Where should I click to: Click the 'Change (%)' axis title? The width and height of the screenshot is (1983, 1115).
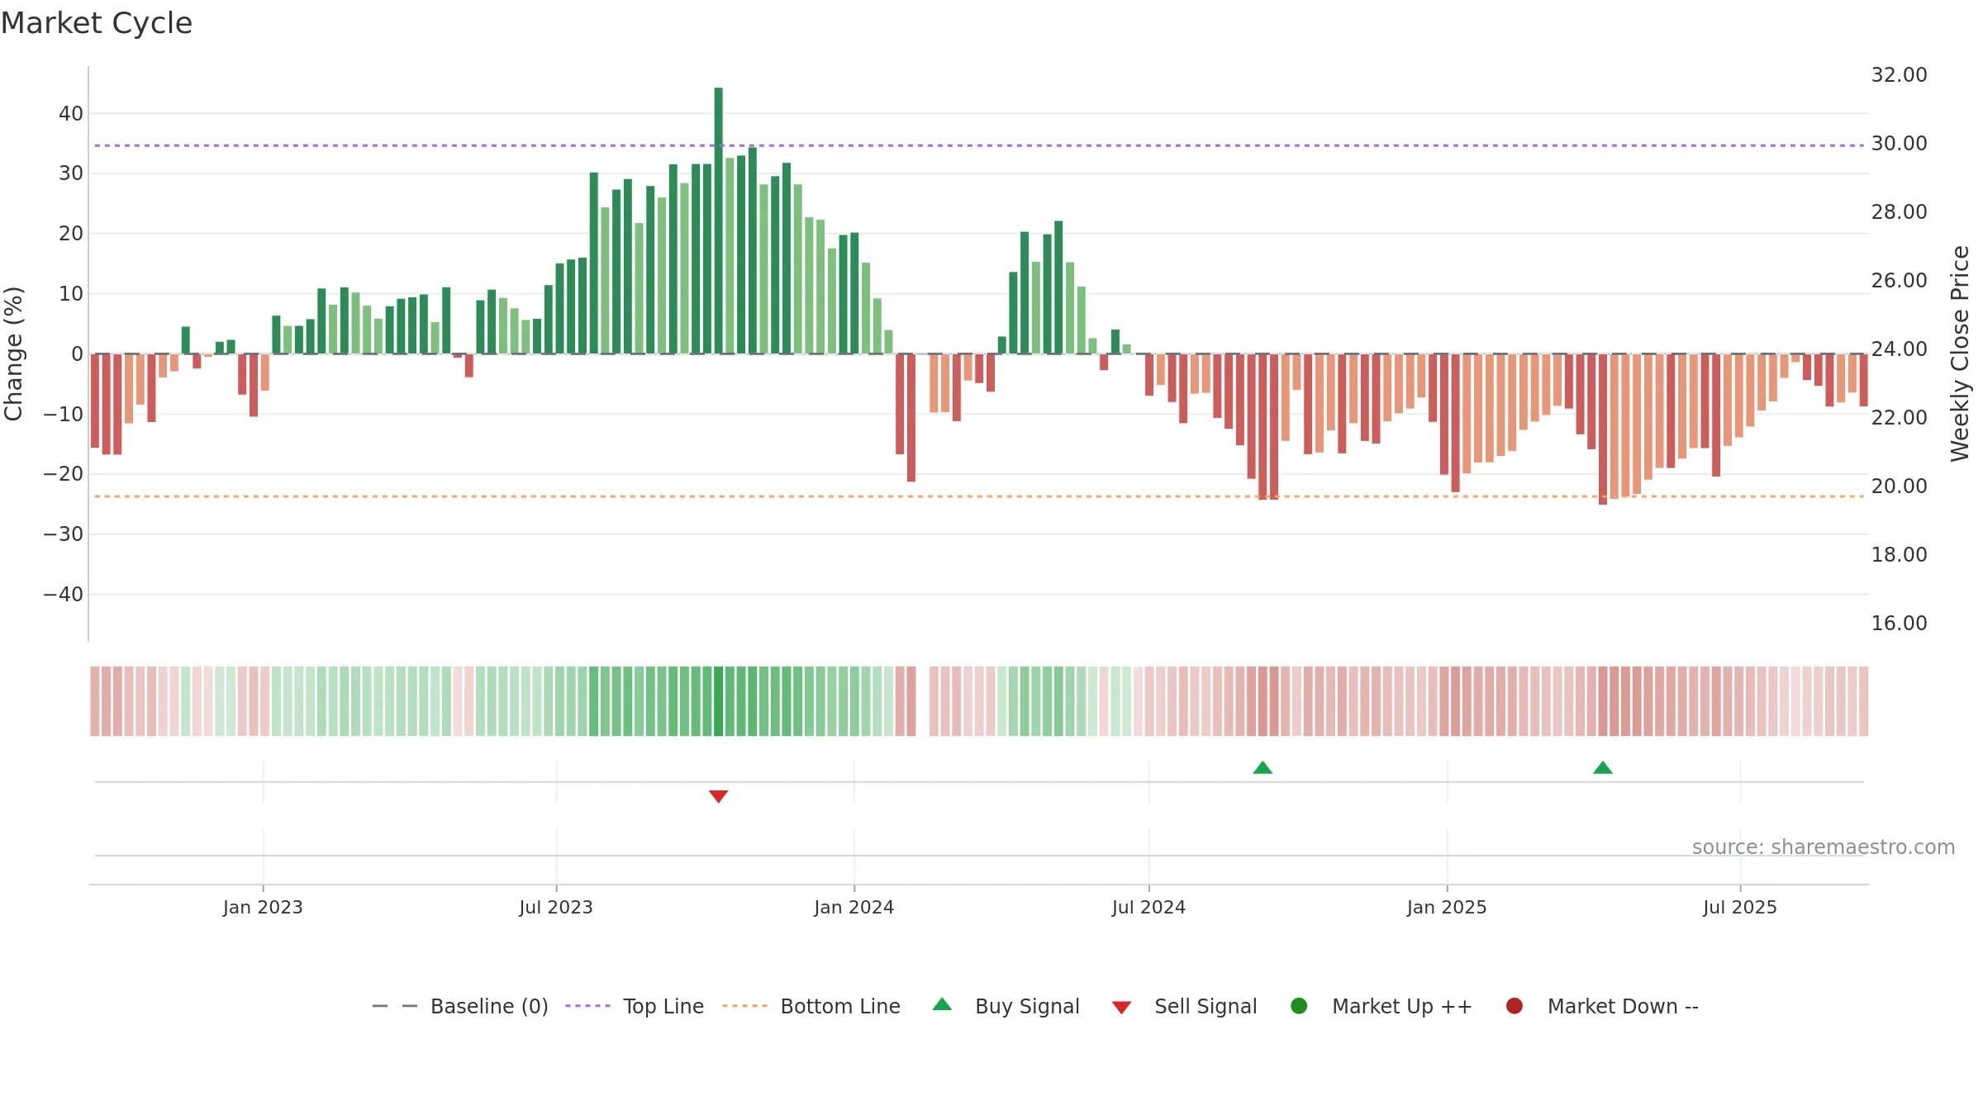13,353
